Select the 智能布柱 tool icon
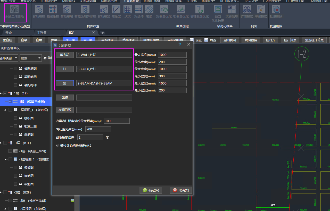Viewport: 330px width, 211px height. point(39,10)
